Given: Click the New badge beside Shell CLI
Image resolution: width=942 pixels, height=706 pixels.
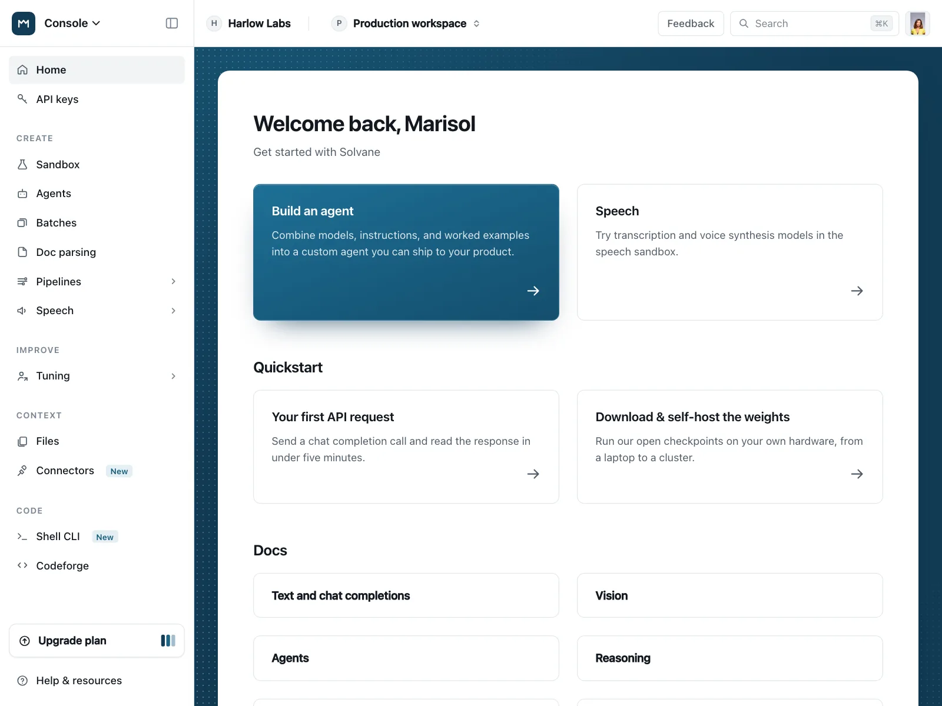Looking at the screenshot, I should (105, 537).
